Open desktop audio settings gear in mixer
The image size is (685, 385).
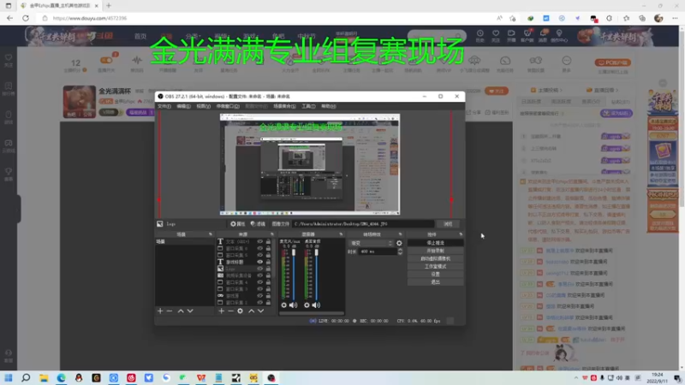pos(307,305)
